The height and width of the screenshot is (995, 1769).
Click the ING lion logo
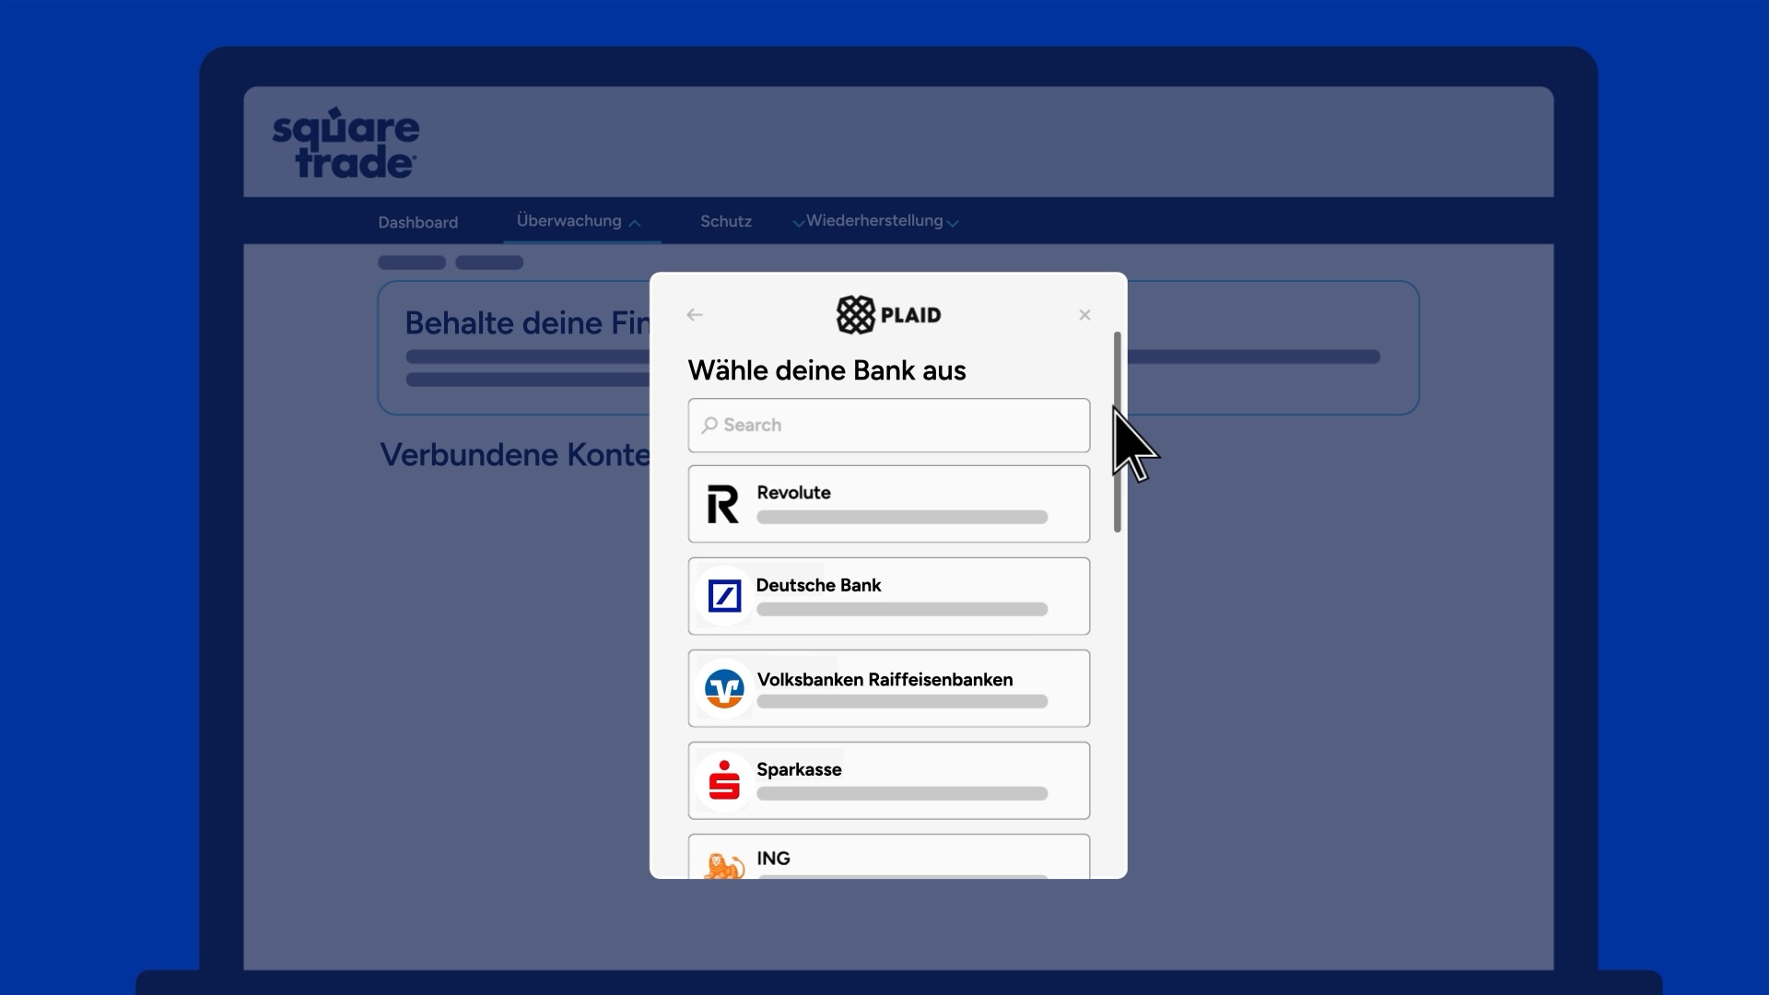[724, 866]
